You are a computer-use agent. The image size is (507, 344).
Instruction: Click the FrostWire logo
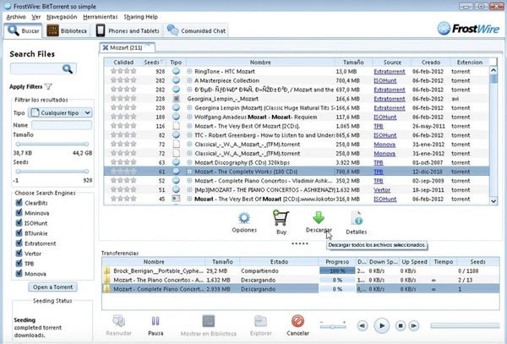point(468,29)
